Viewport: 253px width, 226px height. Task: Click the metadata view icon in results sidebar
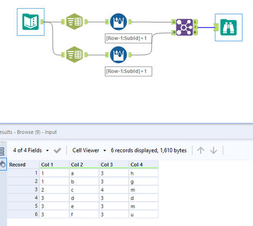pos(2,151)
